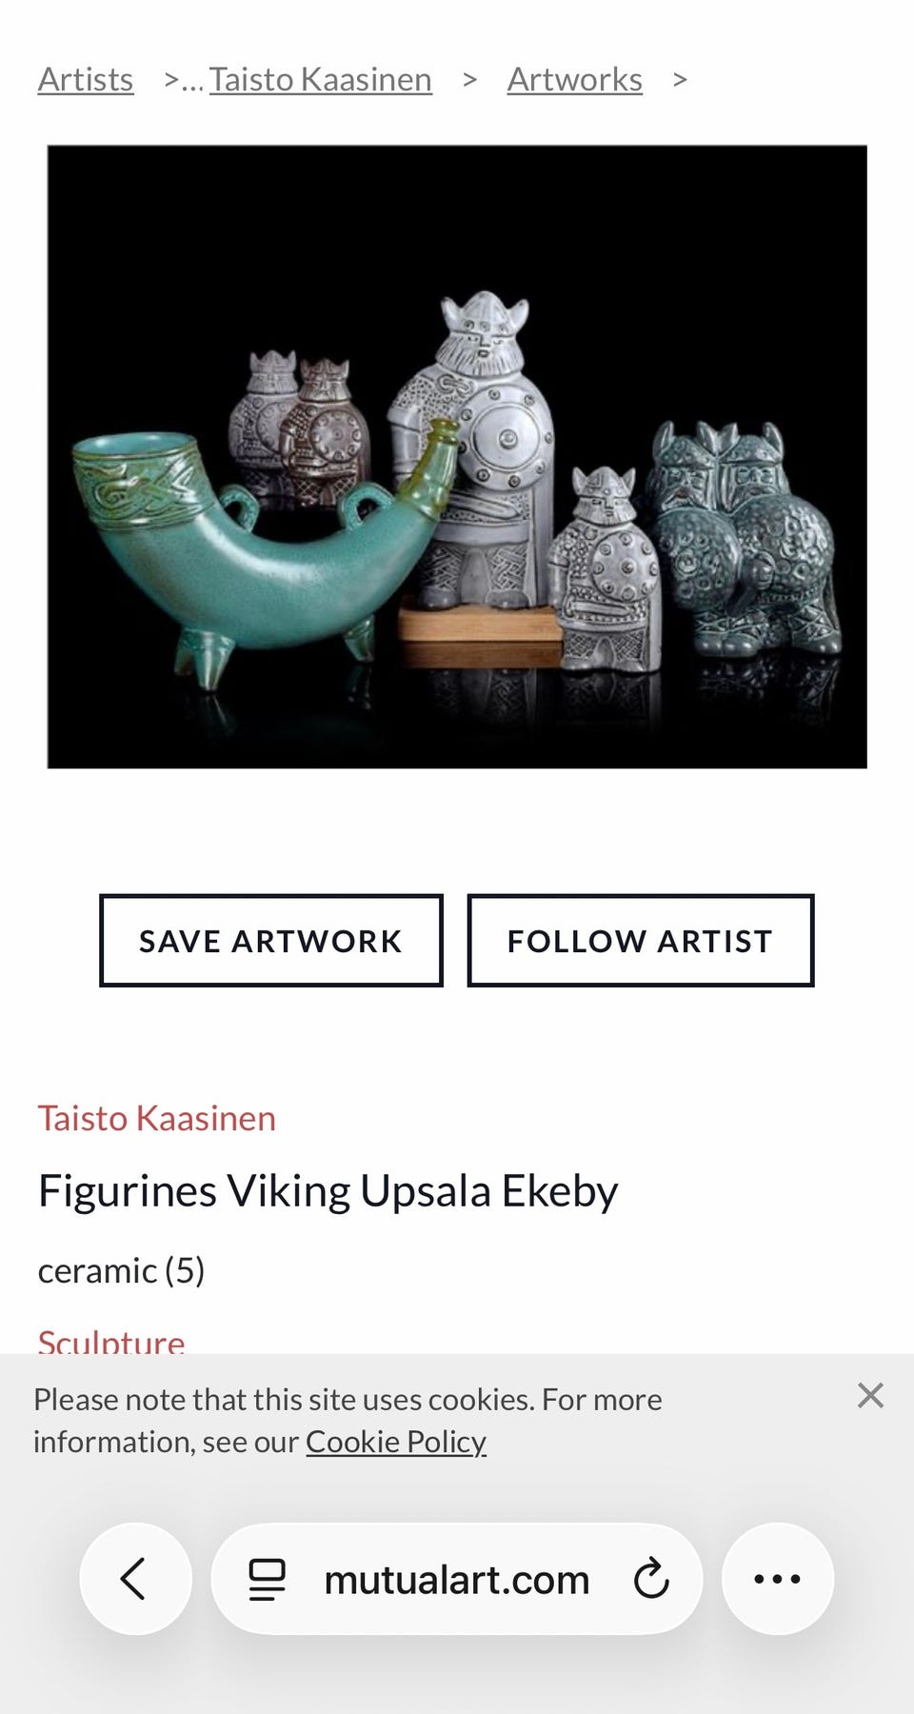Screen dimensions: 914x1714
Task: Tap the Viking figurines artwork image
Action: point(457,457)
